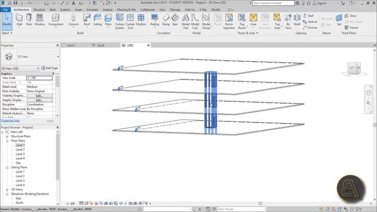377x212 pixels.
Task: Open the Select panel dropdown
Action: [x=6, y=33]
